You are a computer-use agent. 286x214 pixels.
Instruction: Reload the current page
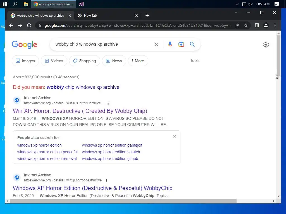point(29,25)
